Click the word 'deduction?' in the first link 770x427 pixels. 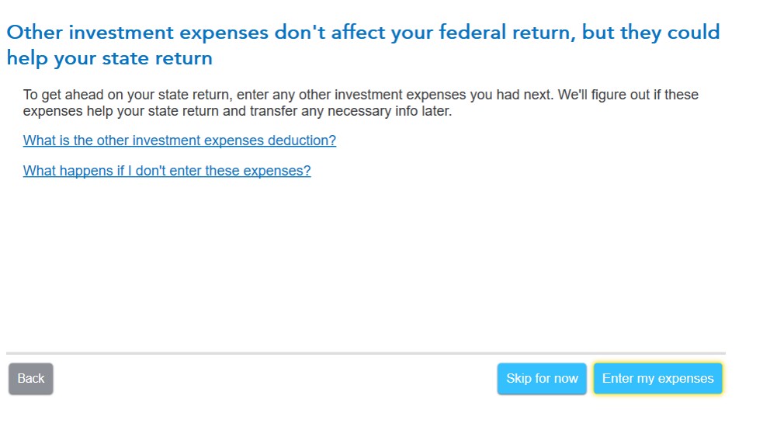pos(302,141)
